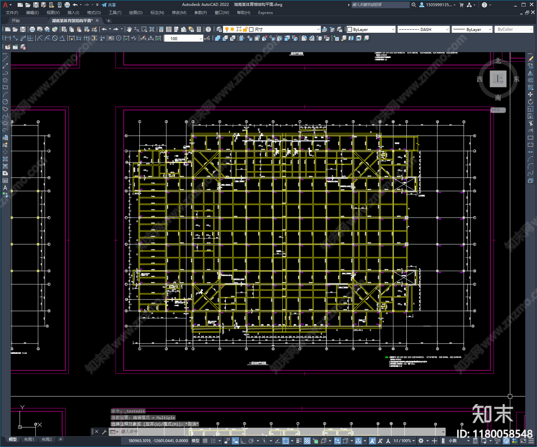537x447 pixels.
Task: Click the WCS coordinate system label
Action: (x=498, y=110)
